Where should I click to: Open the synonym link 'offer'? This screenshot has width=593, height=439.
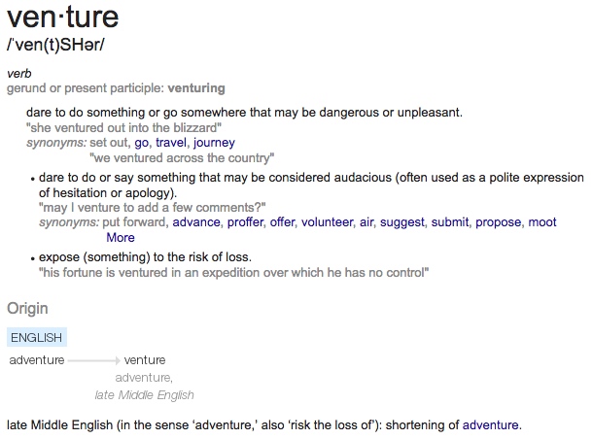pyautogui.click(x=282, y=222)
